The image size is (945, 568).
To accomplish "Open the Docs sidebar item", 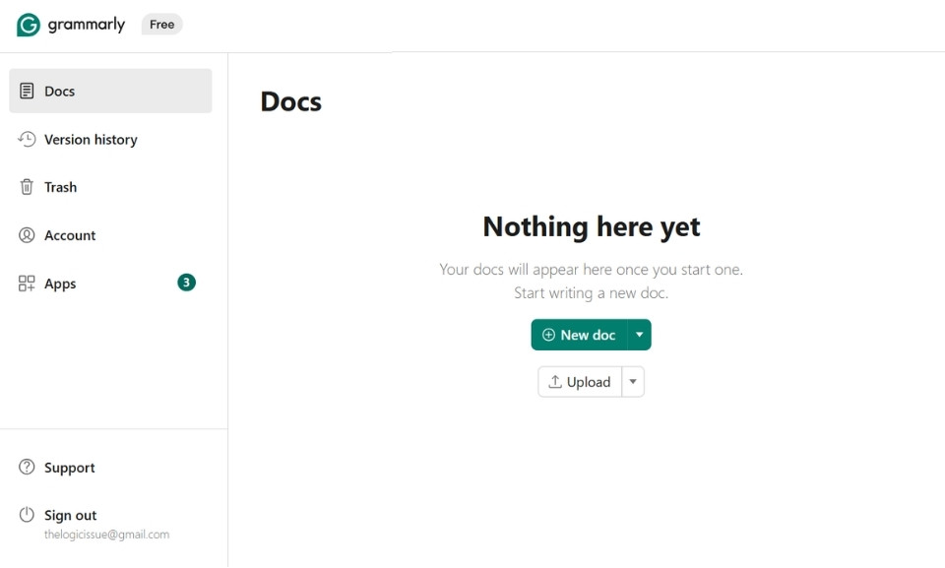I will tap(110, 91).
